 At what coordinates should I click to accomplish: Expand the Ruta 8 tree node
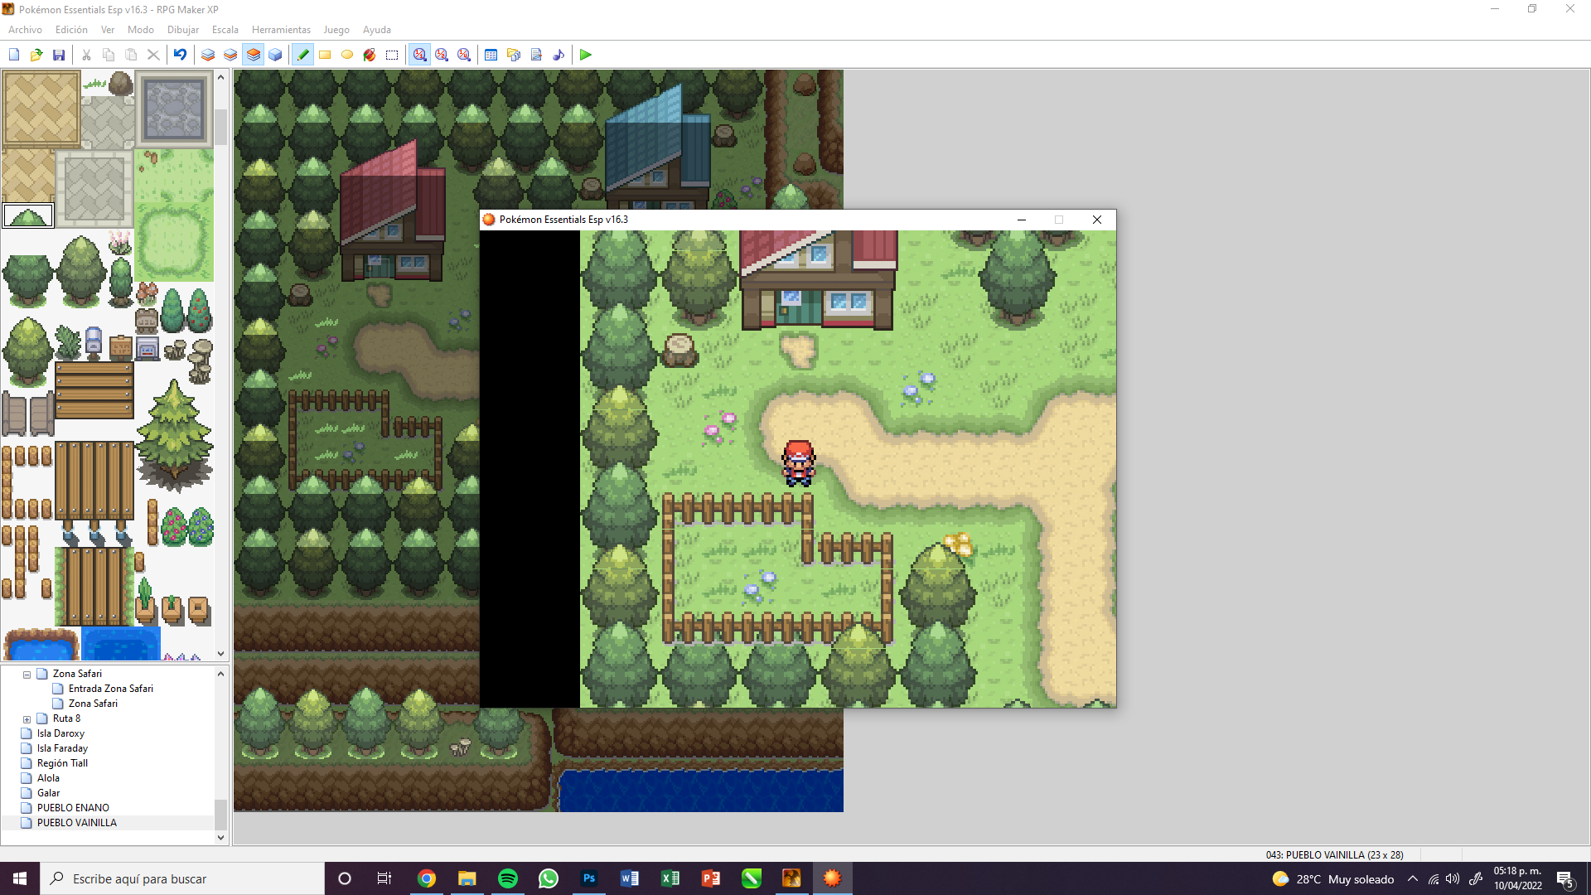[27, 719]
